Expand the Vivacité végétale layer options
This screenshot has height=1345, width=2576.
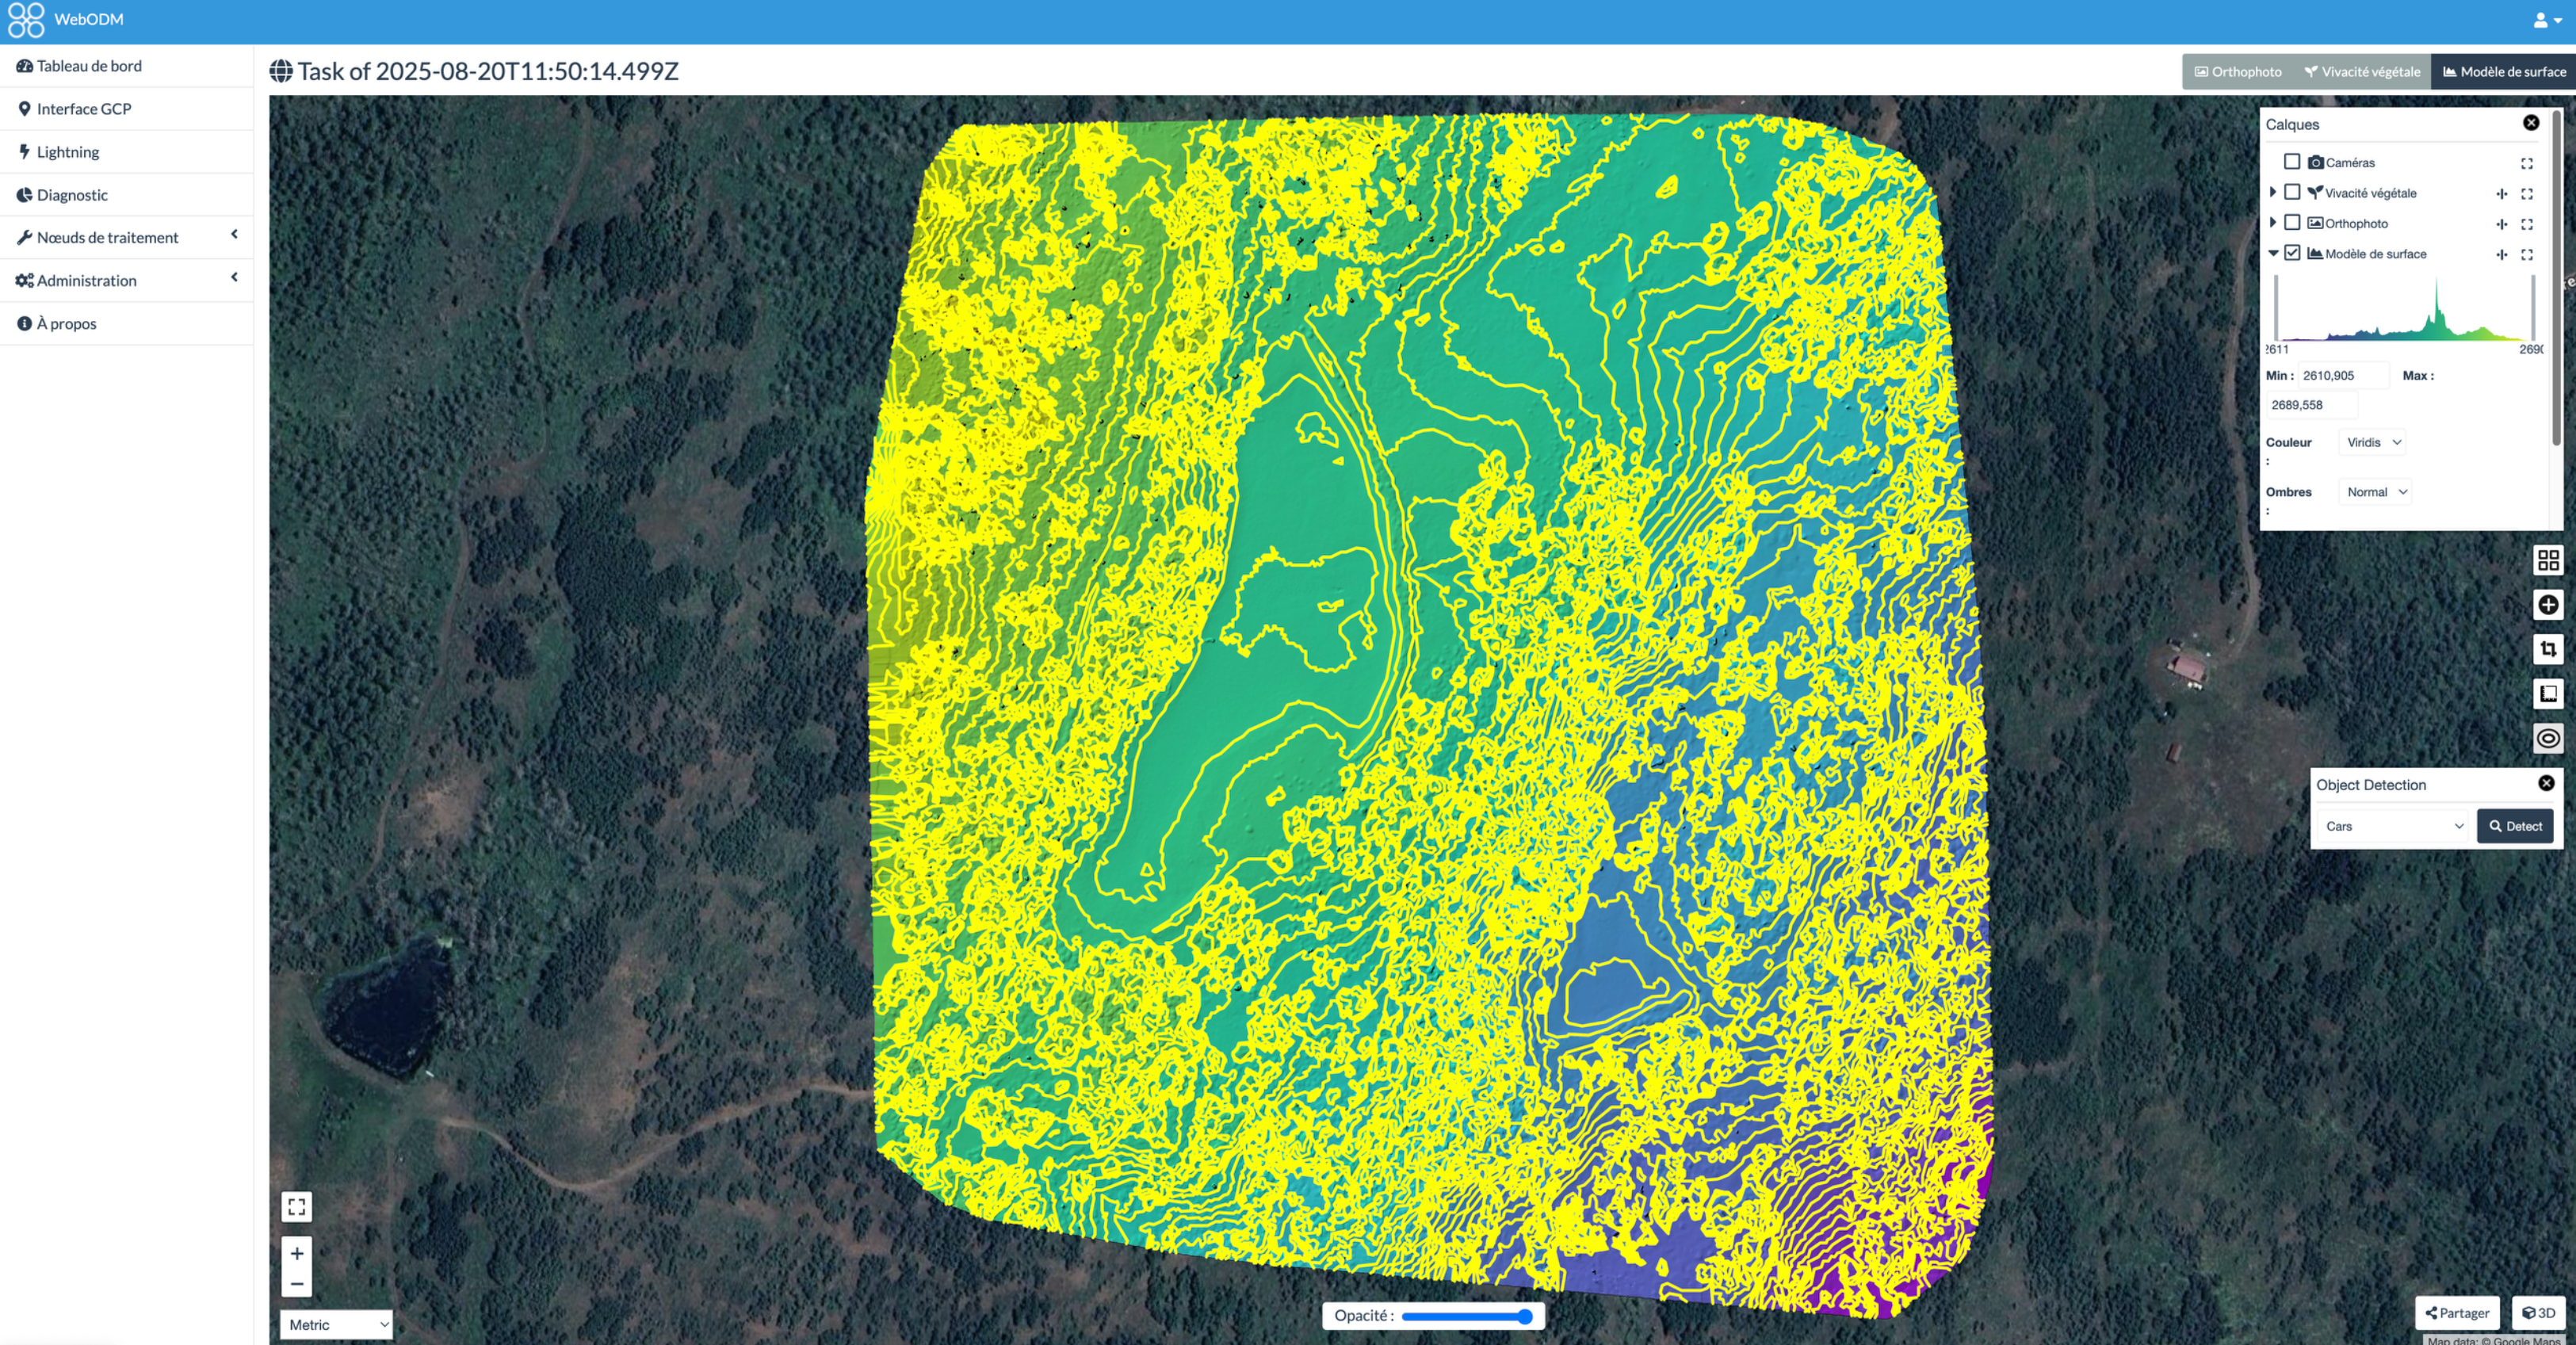click(x=2272, y=192)
